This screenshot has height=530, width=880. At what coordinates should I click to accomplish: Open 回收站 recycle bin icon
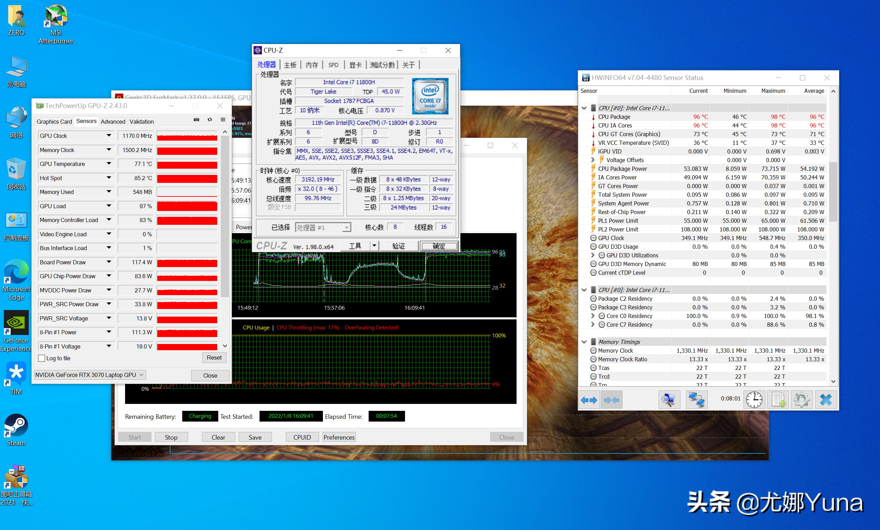pyautogui.click(x=16, y=174)
